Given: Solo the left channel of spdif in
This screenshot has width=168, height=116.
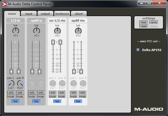Looking at the screenshot, I should click(32, 92).
